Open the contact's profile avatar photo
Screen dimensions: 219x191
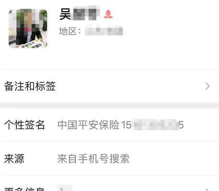28,28
